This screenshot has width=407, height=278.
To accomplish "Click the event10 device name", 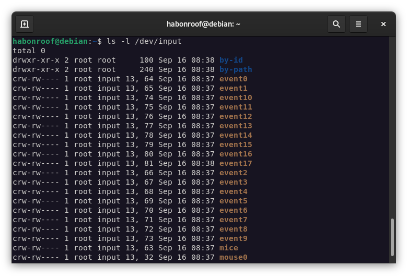I will [236, 98].
